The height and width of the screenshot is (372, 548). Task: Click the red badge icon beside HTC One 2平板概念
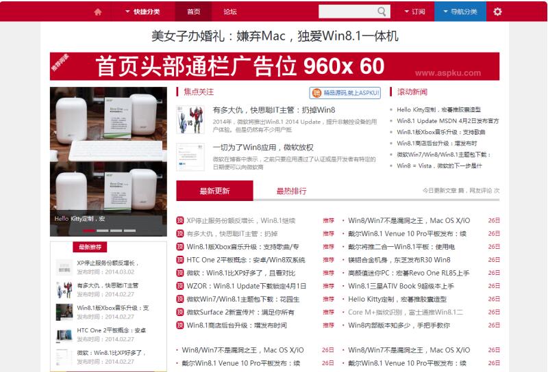[180, 260]
